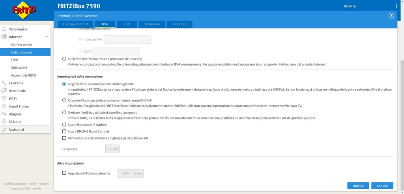This screenshot has height=194, width=404.
Task: Collapse the Internet menu section
Action: [x=47, y=37]
